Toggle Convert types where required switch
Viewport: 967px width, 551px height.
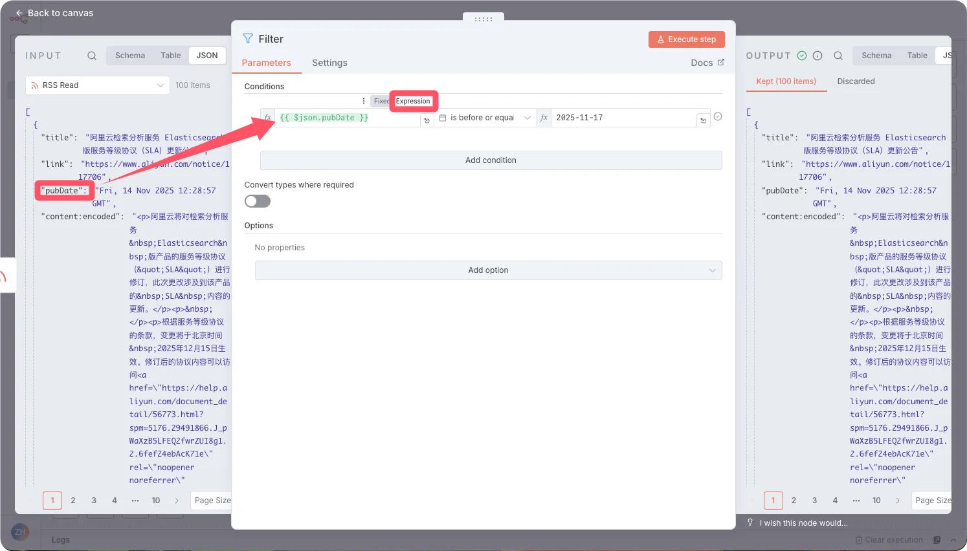pos(258,201)
